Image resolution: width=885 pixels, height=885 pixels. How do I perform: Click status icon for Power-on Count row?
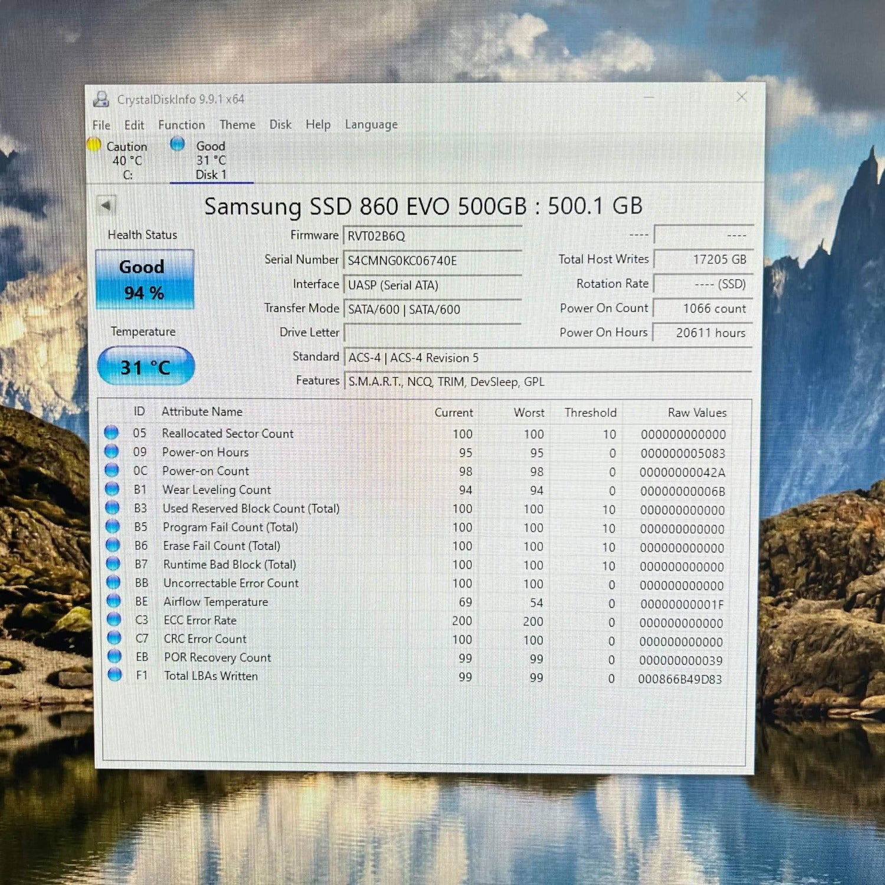pyautogui.click(x=112, y=470)
